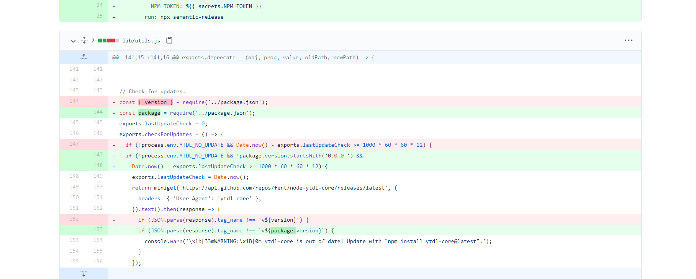Select added line number 148

tap(98, 165)
